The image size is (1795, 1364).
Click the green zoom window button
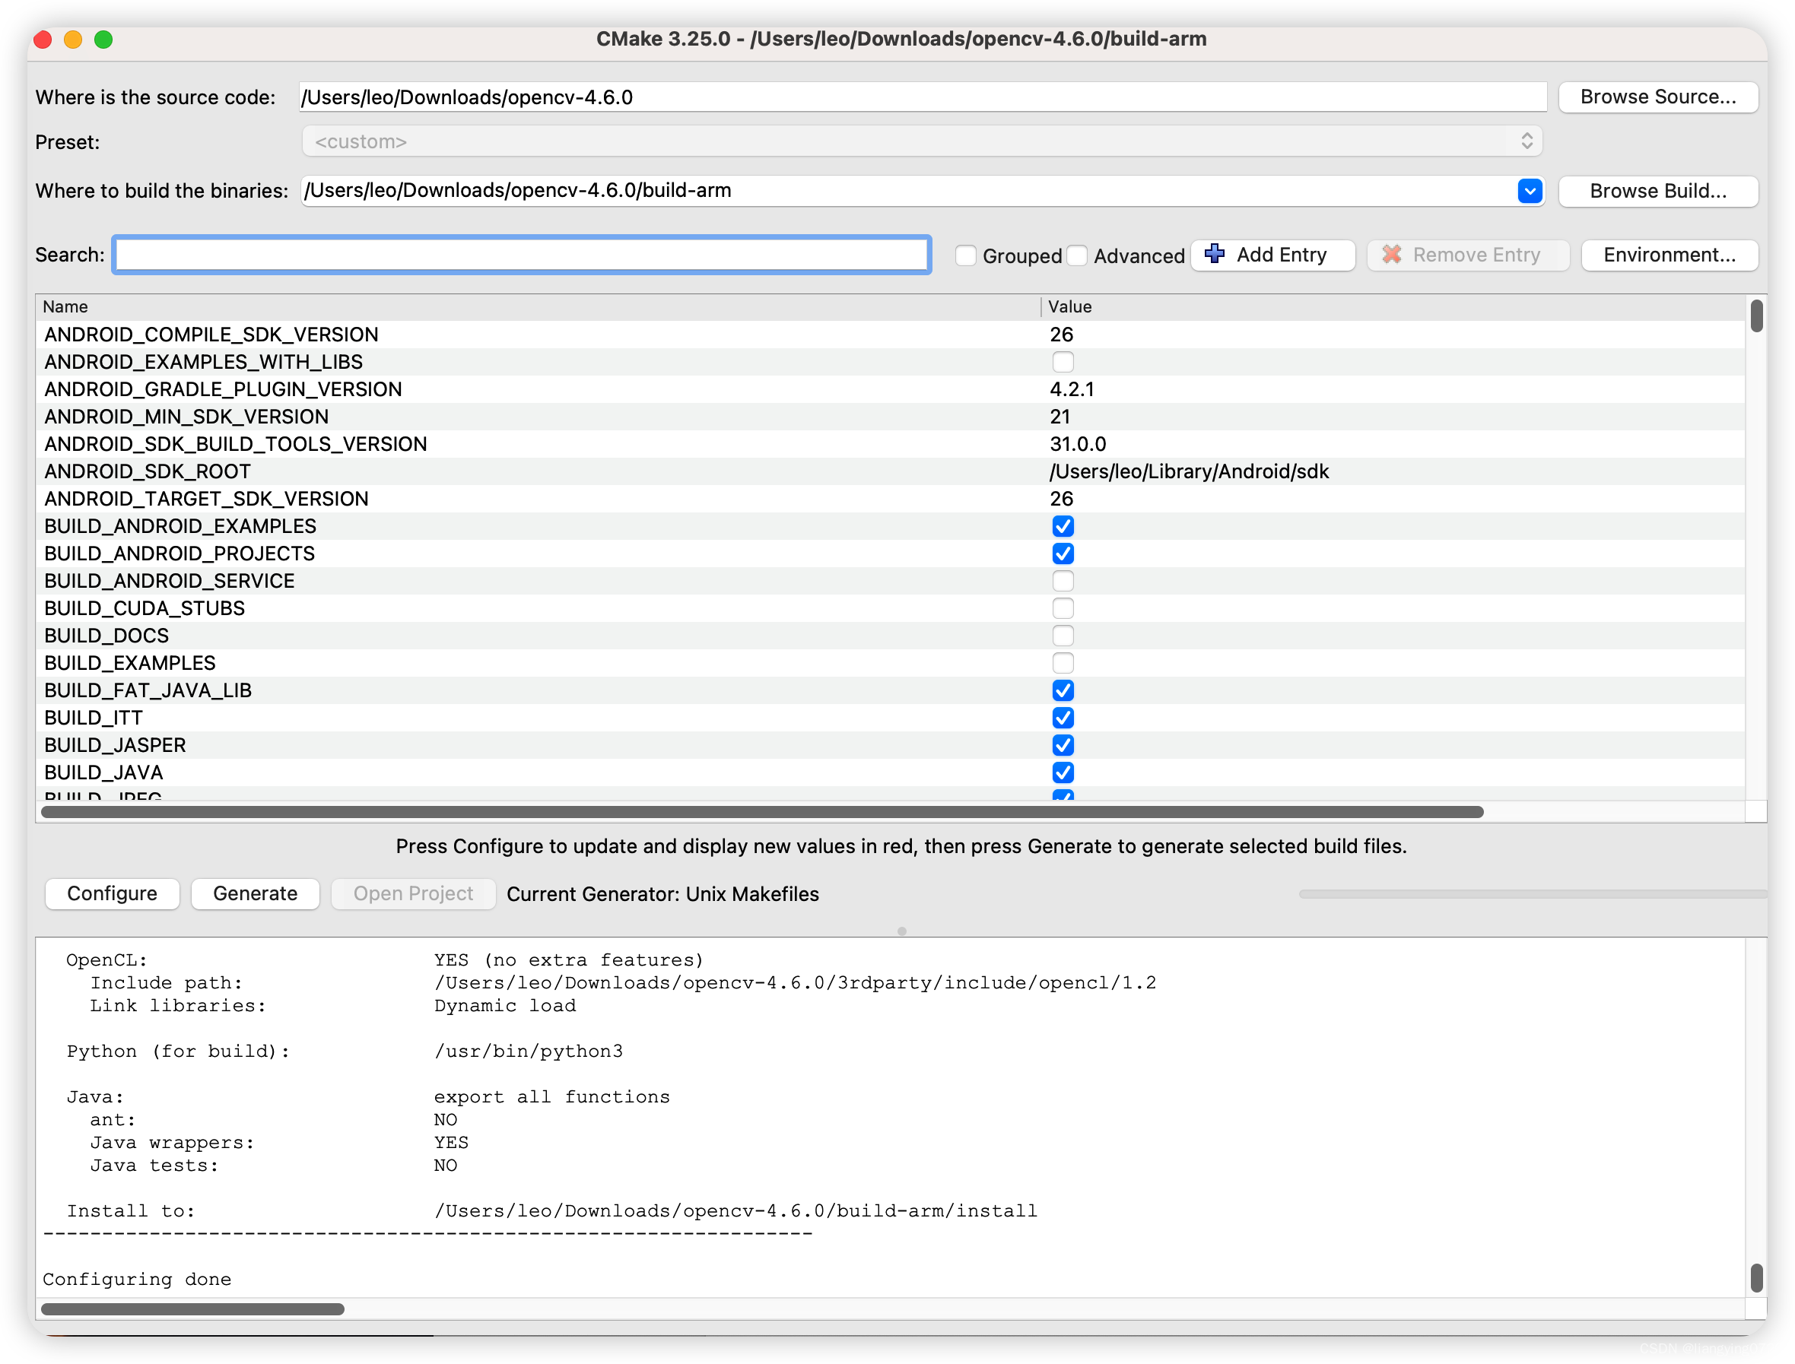[x=103, y=39]
